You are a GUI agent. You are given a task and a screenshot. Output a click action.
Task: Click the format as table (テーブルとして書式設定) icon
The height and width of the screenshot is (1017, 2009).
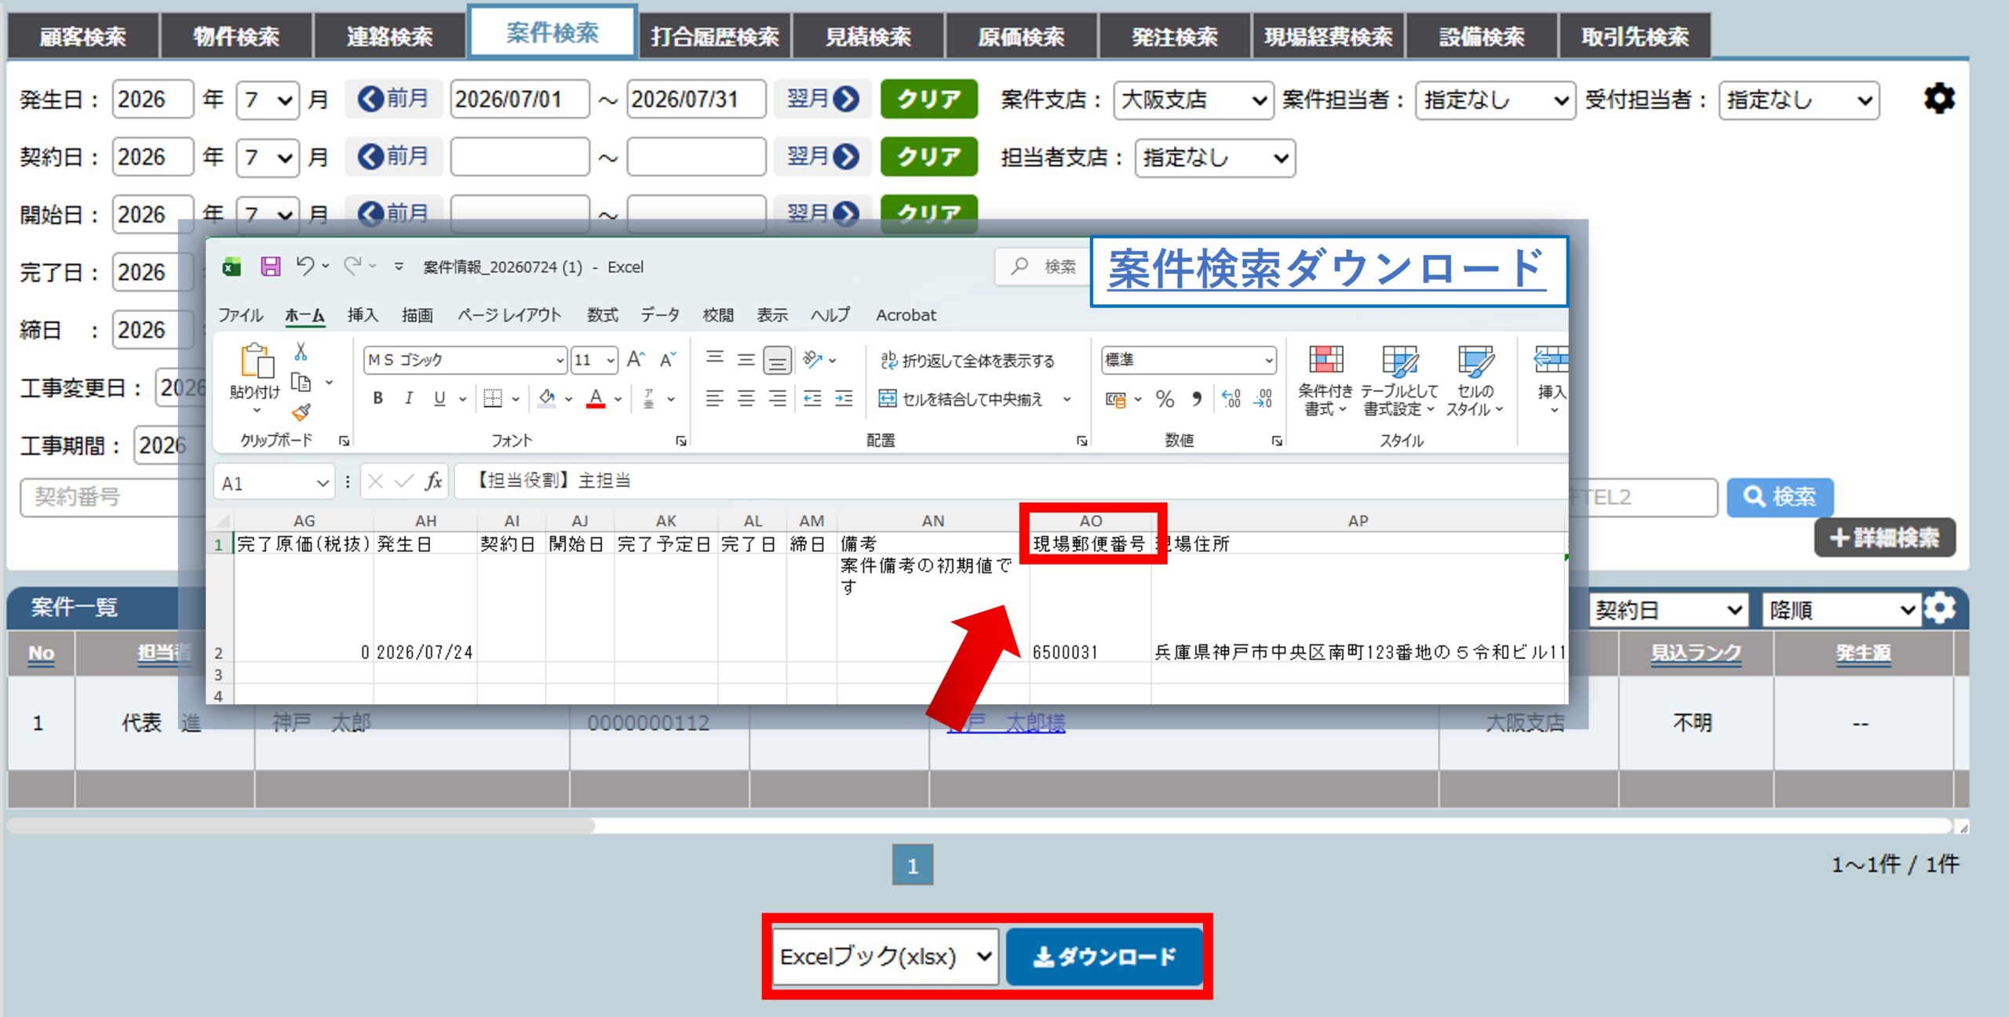[x=1400, y=360]
